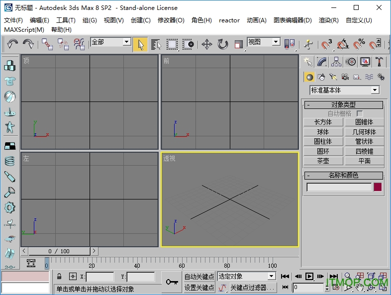
Task: Toggle 自动关键点 auto key mode
Action: [199, 277]
